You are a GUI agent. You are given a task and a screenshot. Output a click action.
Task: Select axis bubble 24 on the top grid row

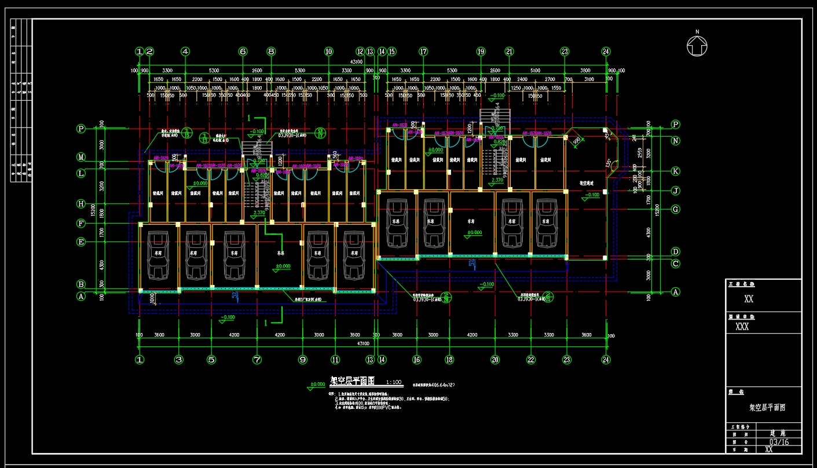pos(606,51)
